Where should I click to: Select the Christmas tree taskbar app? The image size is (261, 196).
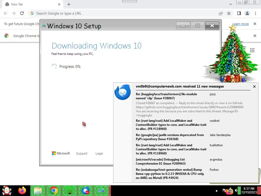pyautogui.click(x=70, y=191)
